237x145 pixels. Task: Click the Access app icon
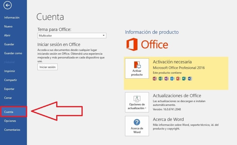[x=155, y=79]
